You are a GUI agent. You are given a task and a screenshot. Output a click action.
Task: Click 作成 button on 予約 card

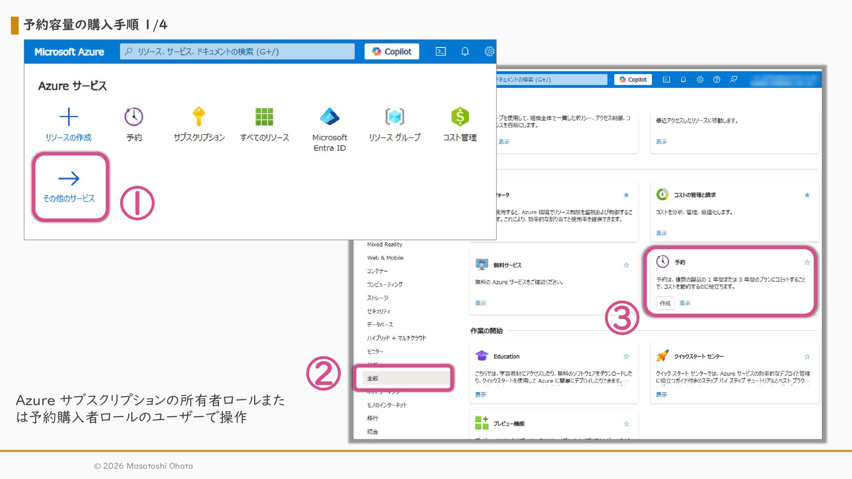[665, 303]
